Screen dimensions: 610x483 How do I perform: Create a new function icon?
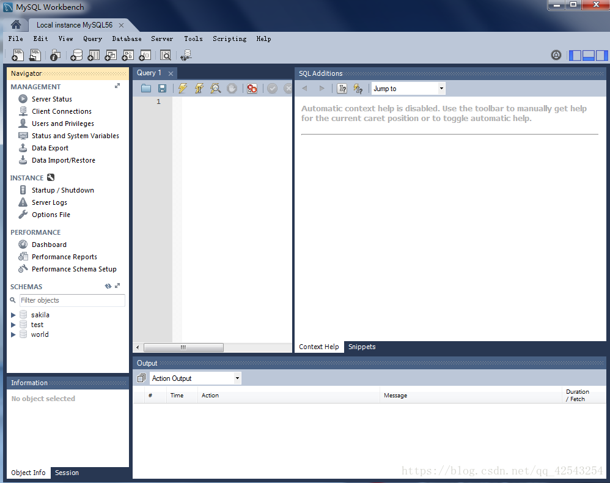tap(145, 55)
